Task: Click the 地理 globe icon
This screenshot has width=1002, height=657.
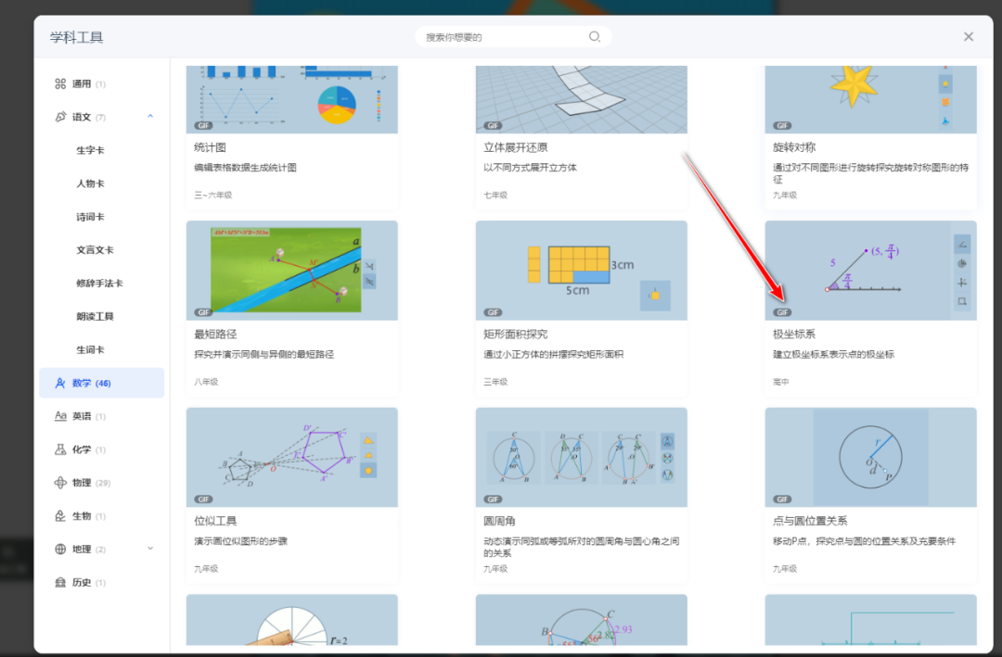Action: (x=59, y=548)
